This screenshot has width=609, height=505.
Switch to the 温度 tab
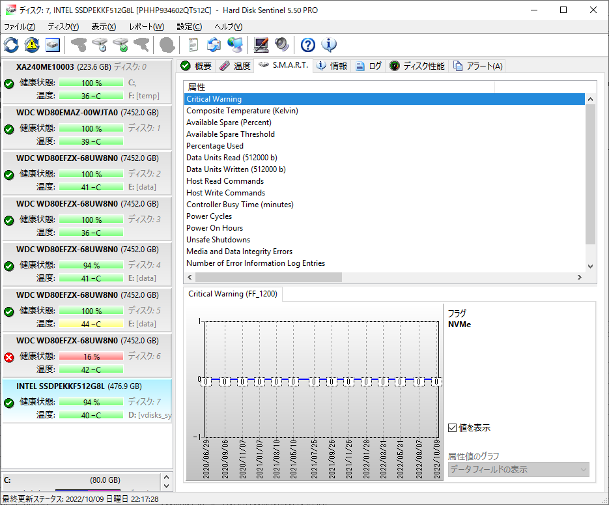235,66
